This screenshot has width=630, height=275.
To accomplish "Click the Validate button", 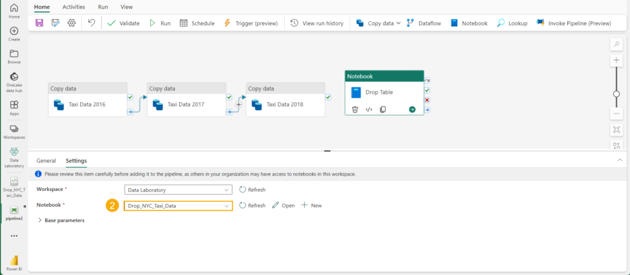I will pos(123,23).
